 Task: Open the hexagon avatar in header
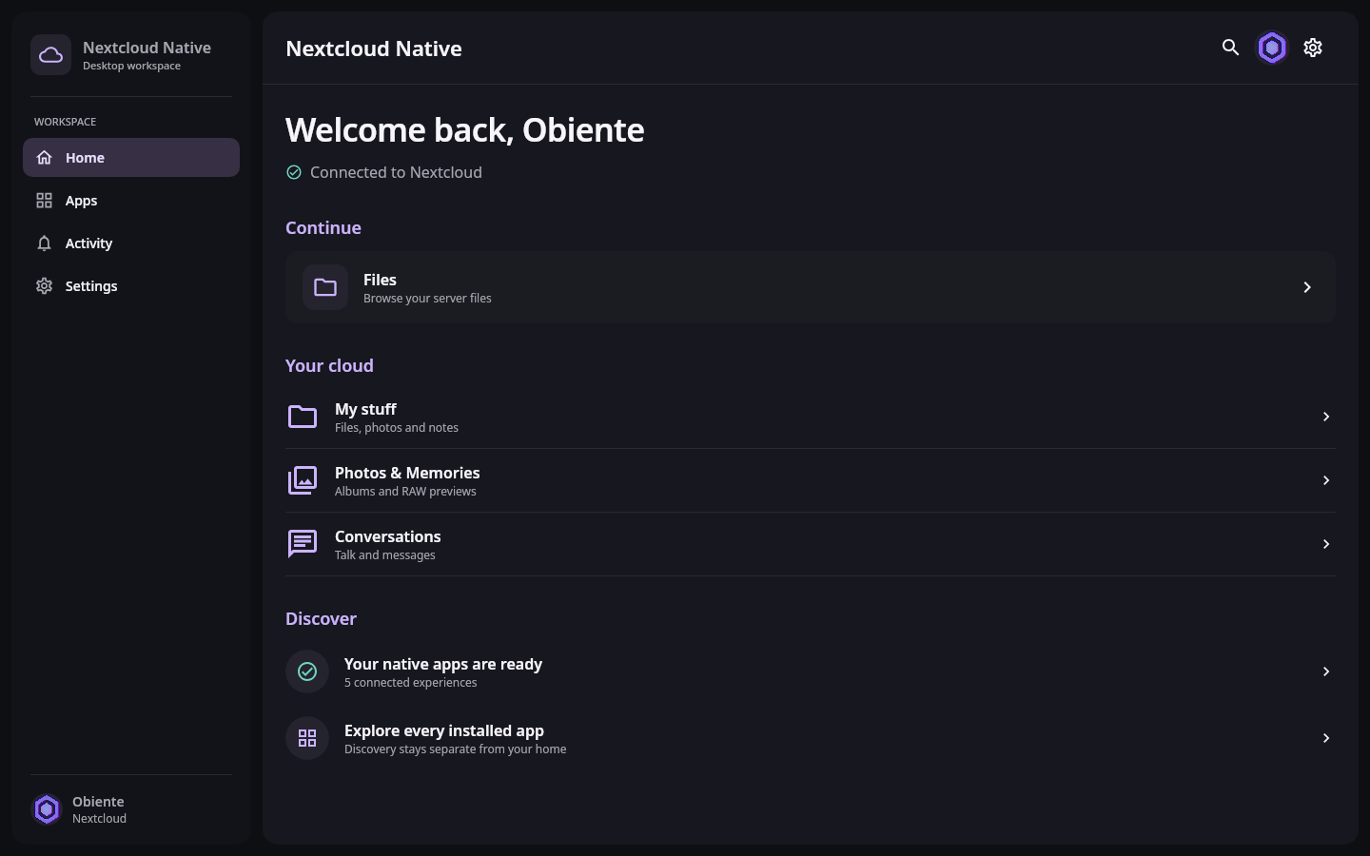(x=1272, y=48)
